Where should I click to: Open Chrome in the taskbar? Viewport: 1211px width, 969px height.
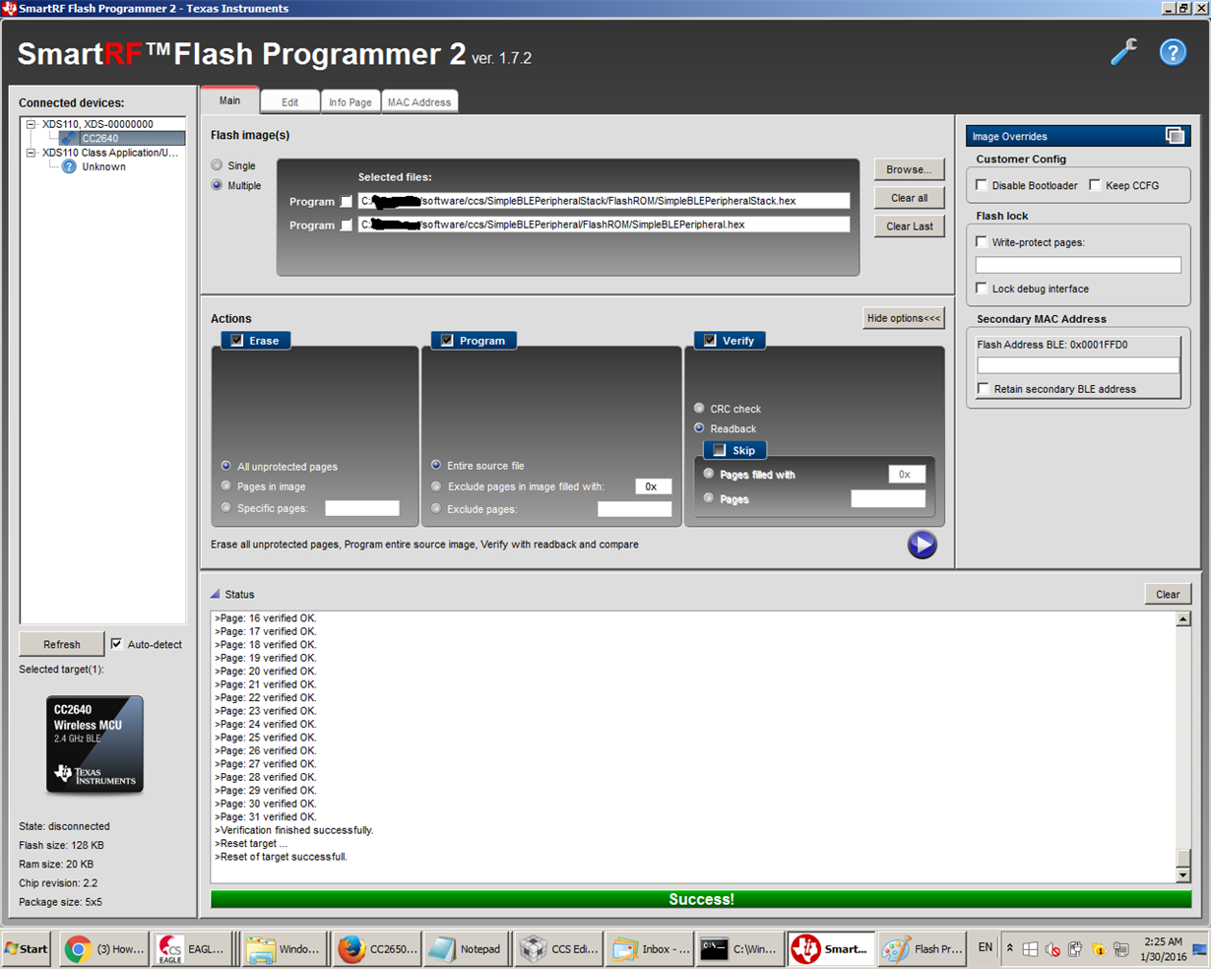[x=103, y=949]
